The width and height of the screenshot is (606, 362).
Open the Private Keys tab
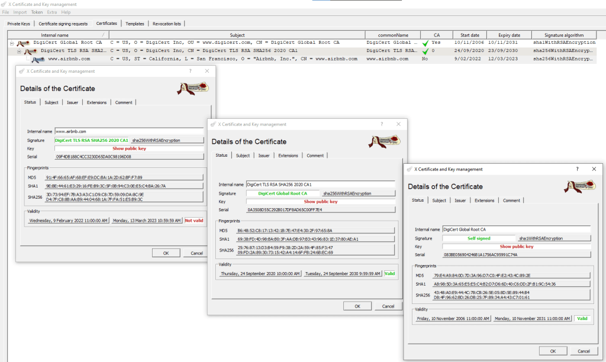click(19, 24)
